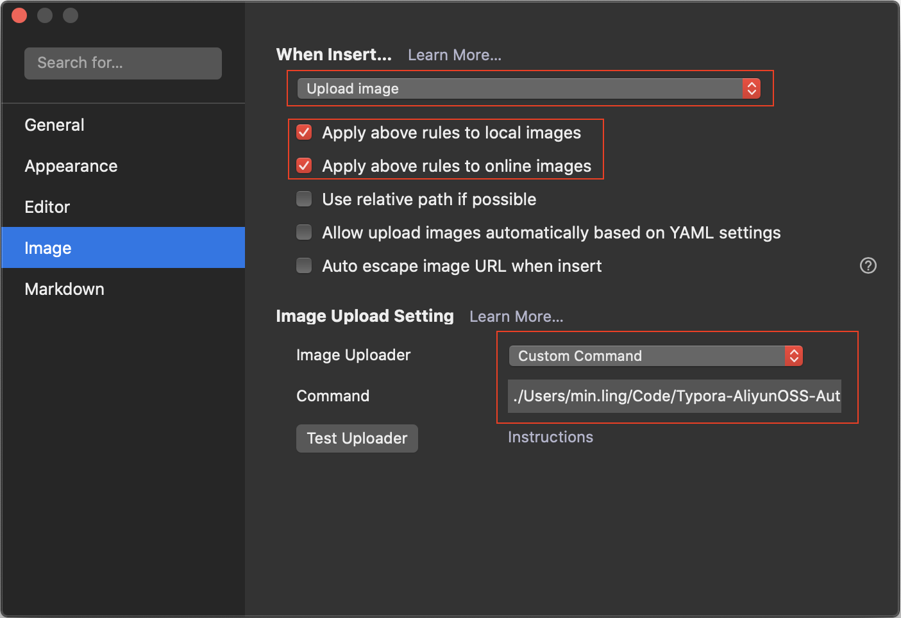
Task: Click the Test Uploader button
Action: [x=357, y=438]
